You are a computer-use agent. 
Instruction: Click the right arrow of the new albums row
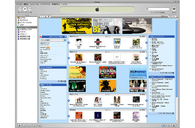[147, 43]
